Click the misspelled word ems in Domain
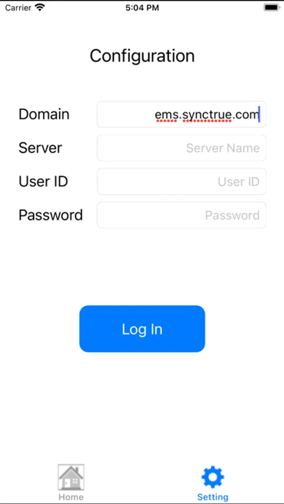 tap(166, 115)
